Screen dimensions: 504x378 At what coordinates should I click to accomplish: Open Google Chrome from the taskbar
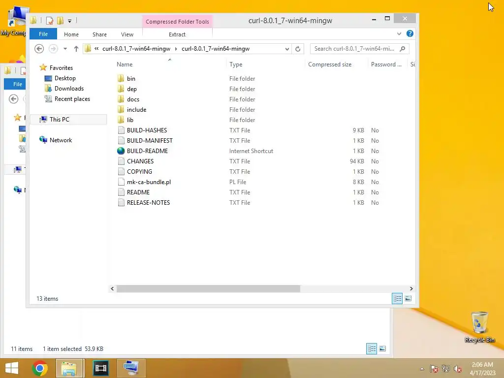(x=40, y=368)
